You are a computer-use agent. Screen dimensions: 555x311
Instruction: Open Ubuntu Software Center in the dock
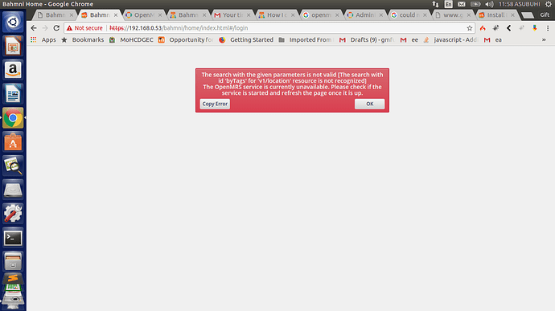tap(13, 142)
